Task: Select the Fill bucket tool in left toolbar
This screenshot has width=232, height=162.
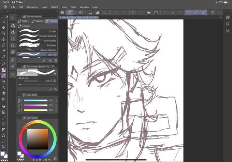Action: coord(3,106)
